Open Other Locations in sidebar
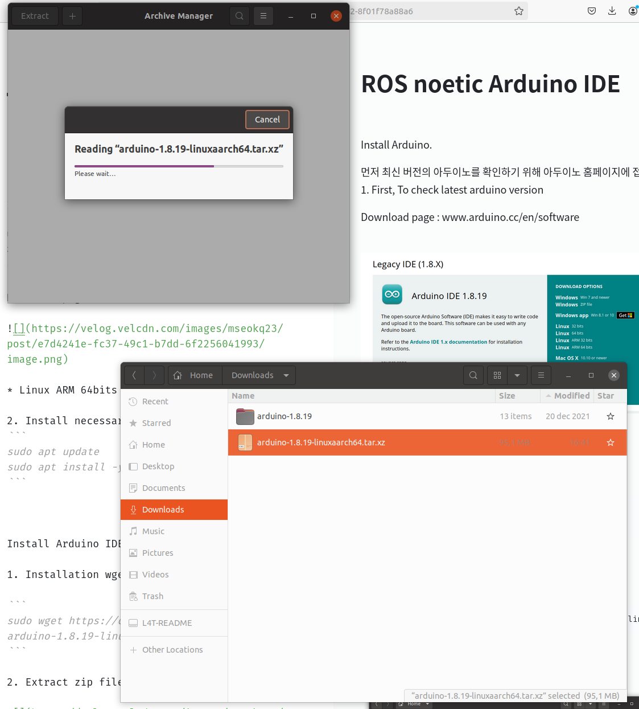 [x=174, y=650]
